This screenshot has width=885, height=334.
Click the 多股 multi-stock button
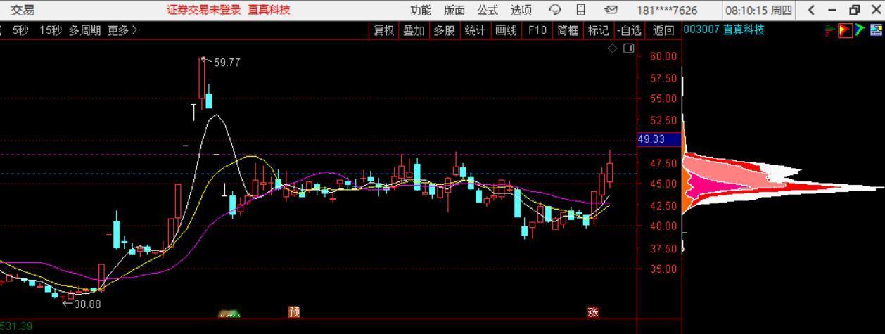[x=444, y=30]
